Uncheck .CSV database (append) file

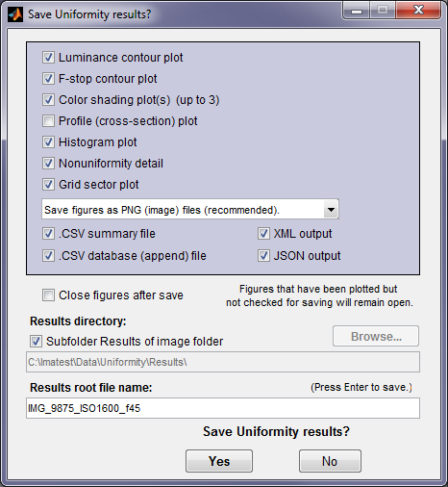48,256
